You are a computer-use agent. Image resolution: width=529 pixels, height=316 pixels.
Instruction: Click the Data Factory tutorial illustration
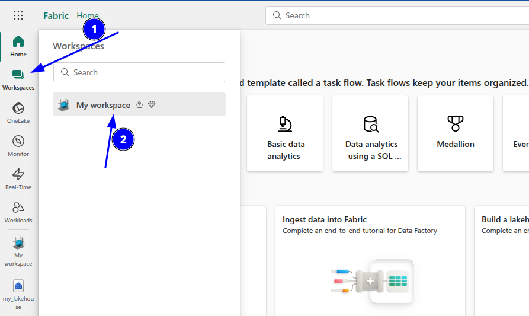[x=373, y=281]
